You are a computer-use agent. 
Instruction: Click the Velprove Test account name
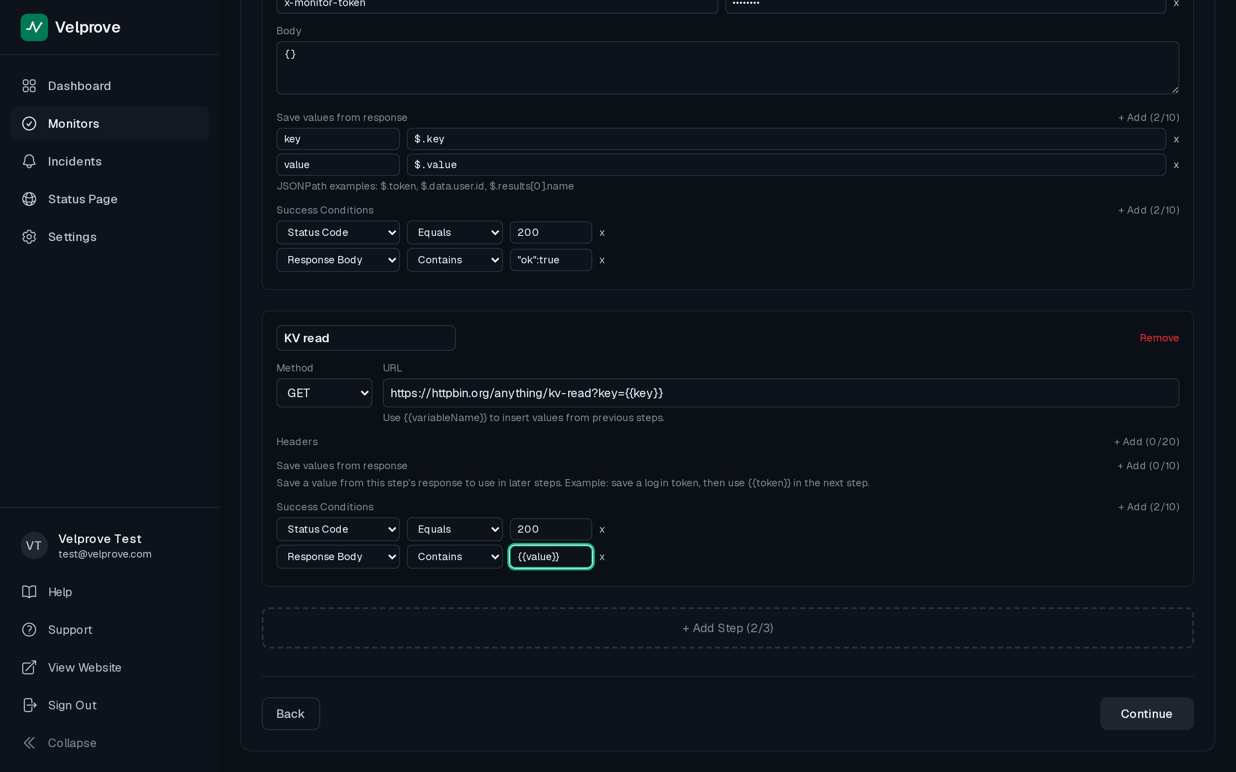100,539
